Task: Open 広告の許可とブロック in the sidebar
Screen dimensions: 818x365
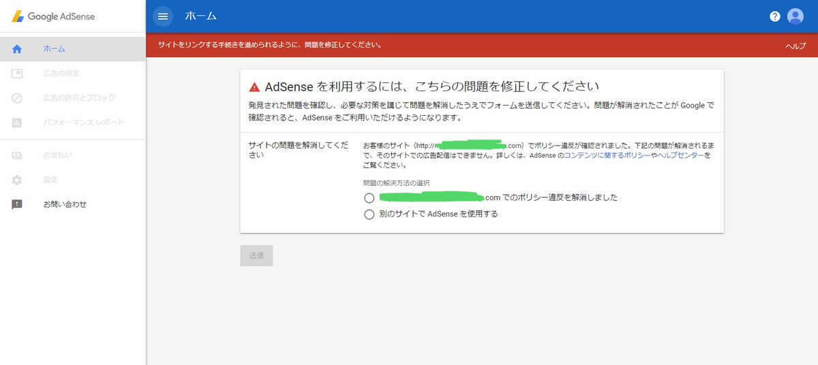Action: coord(73,98)
